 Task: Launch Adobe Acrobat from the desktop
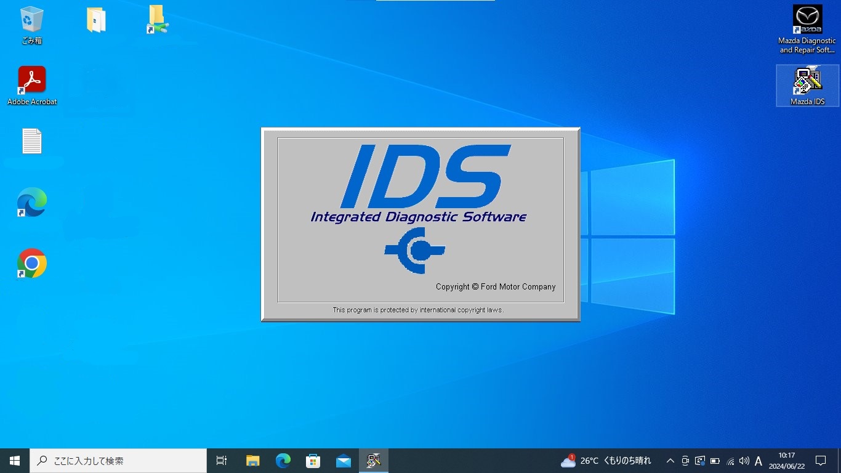32,86
